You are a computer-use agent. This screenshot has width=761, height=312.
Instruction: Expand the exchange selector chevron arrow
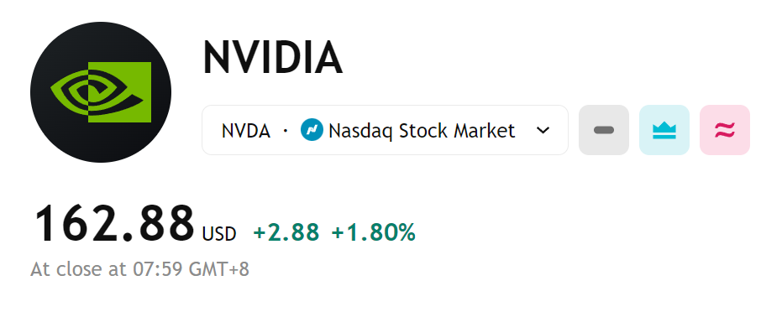tap(543, 130)
